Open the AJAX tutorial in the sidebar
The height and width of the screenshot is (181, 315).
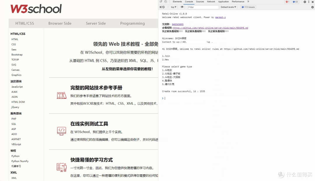14,92
